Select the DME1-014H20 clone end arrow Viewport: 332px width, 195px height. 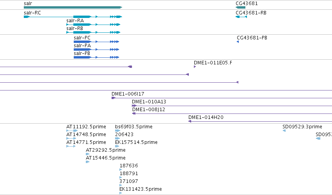tap(190, 121)
